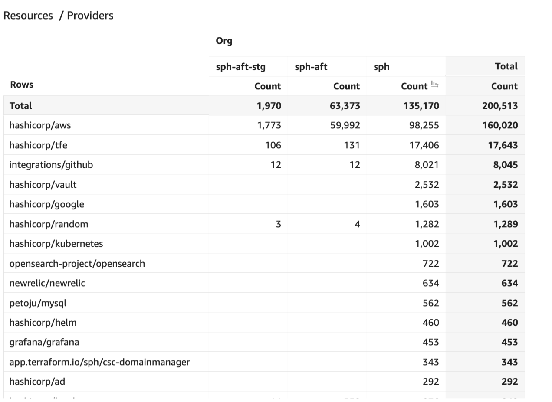
Task: Click the Org field label
Action: (224, 41)
